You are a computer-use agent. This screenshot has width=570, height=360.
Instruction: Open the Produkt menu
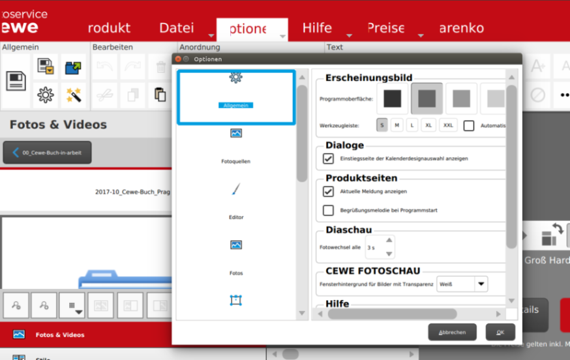(x=109, y=28)
